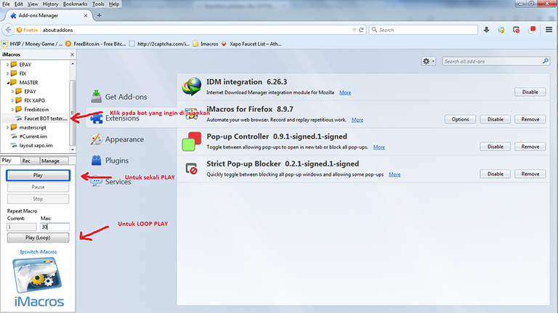The image size is (558, 313).
Task: Click the browser back arrow button
Action: click(x=8, y=30)
